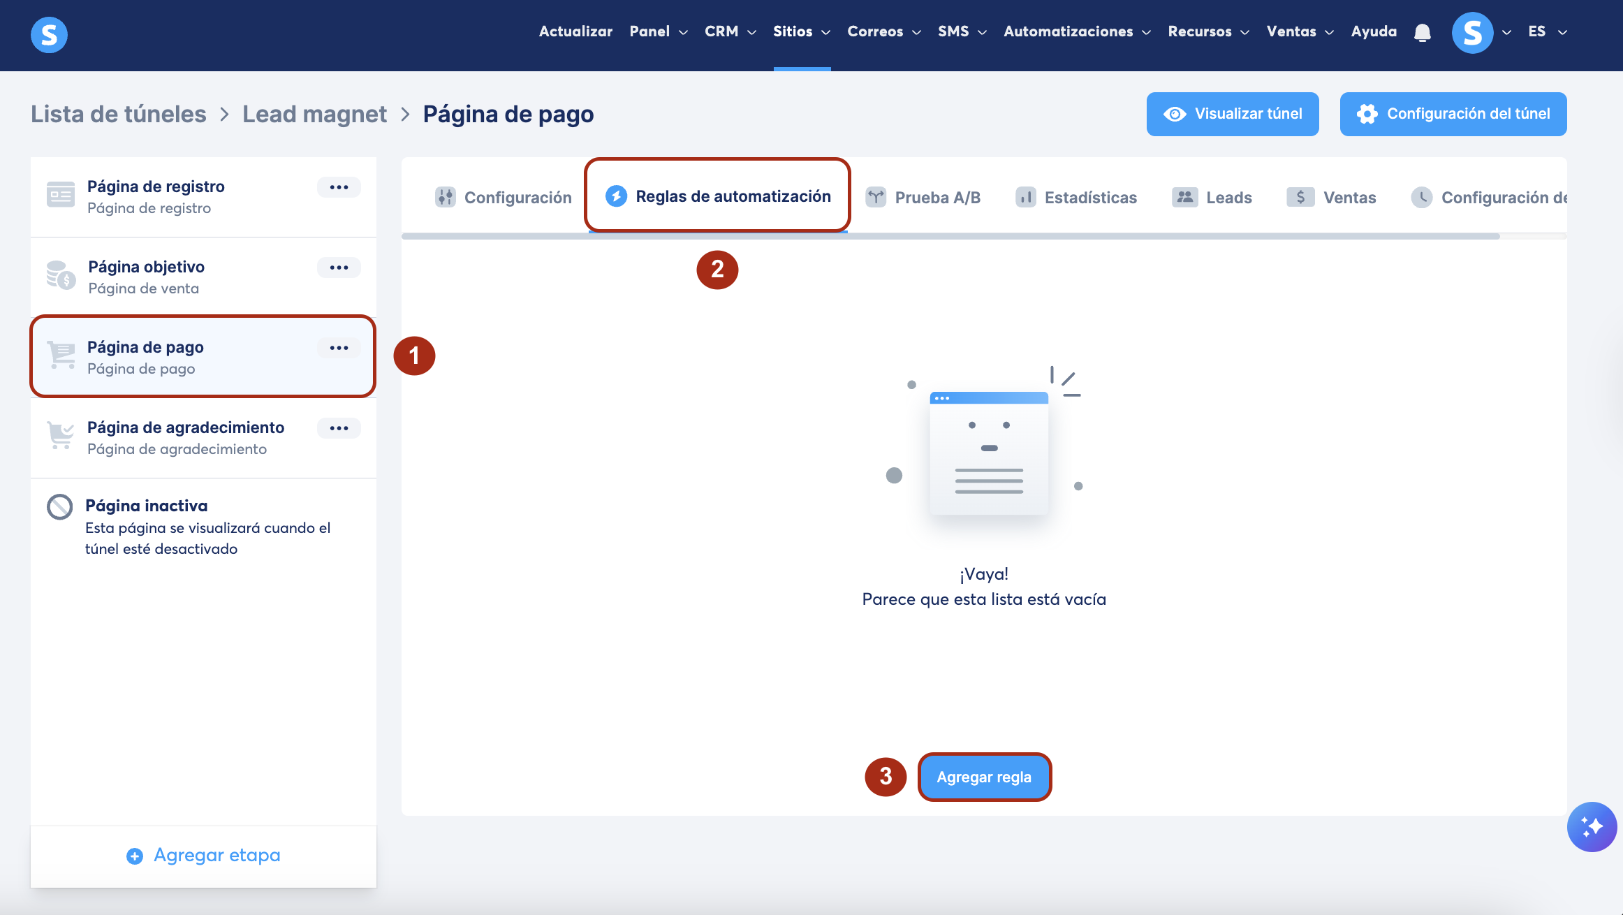Open the user profile avatar menu
1623x915 pixels.
(1472, 32)
